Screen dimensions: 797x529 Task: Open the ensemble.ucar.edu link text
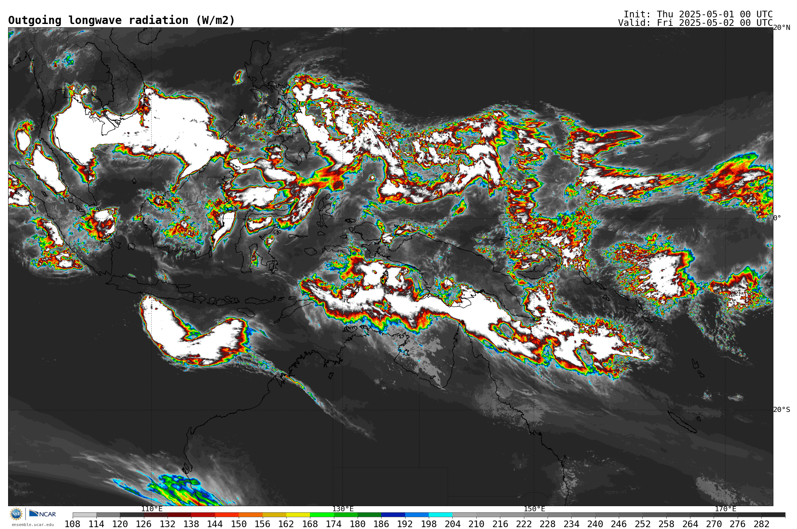pos(32,525)
